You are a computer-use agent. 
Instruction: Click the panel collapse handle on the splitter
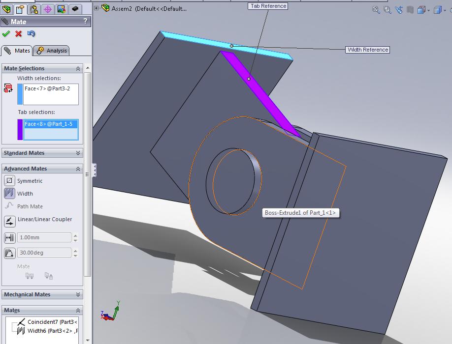coord(94,170)
